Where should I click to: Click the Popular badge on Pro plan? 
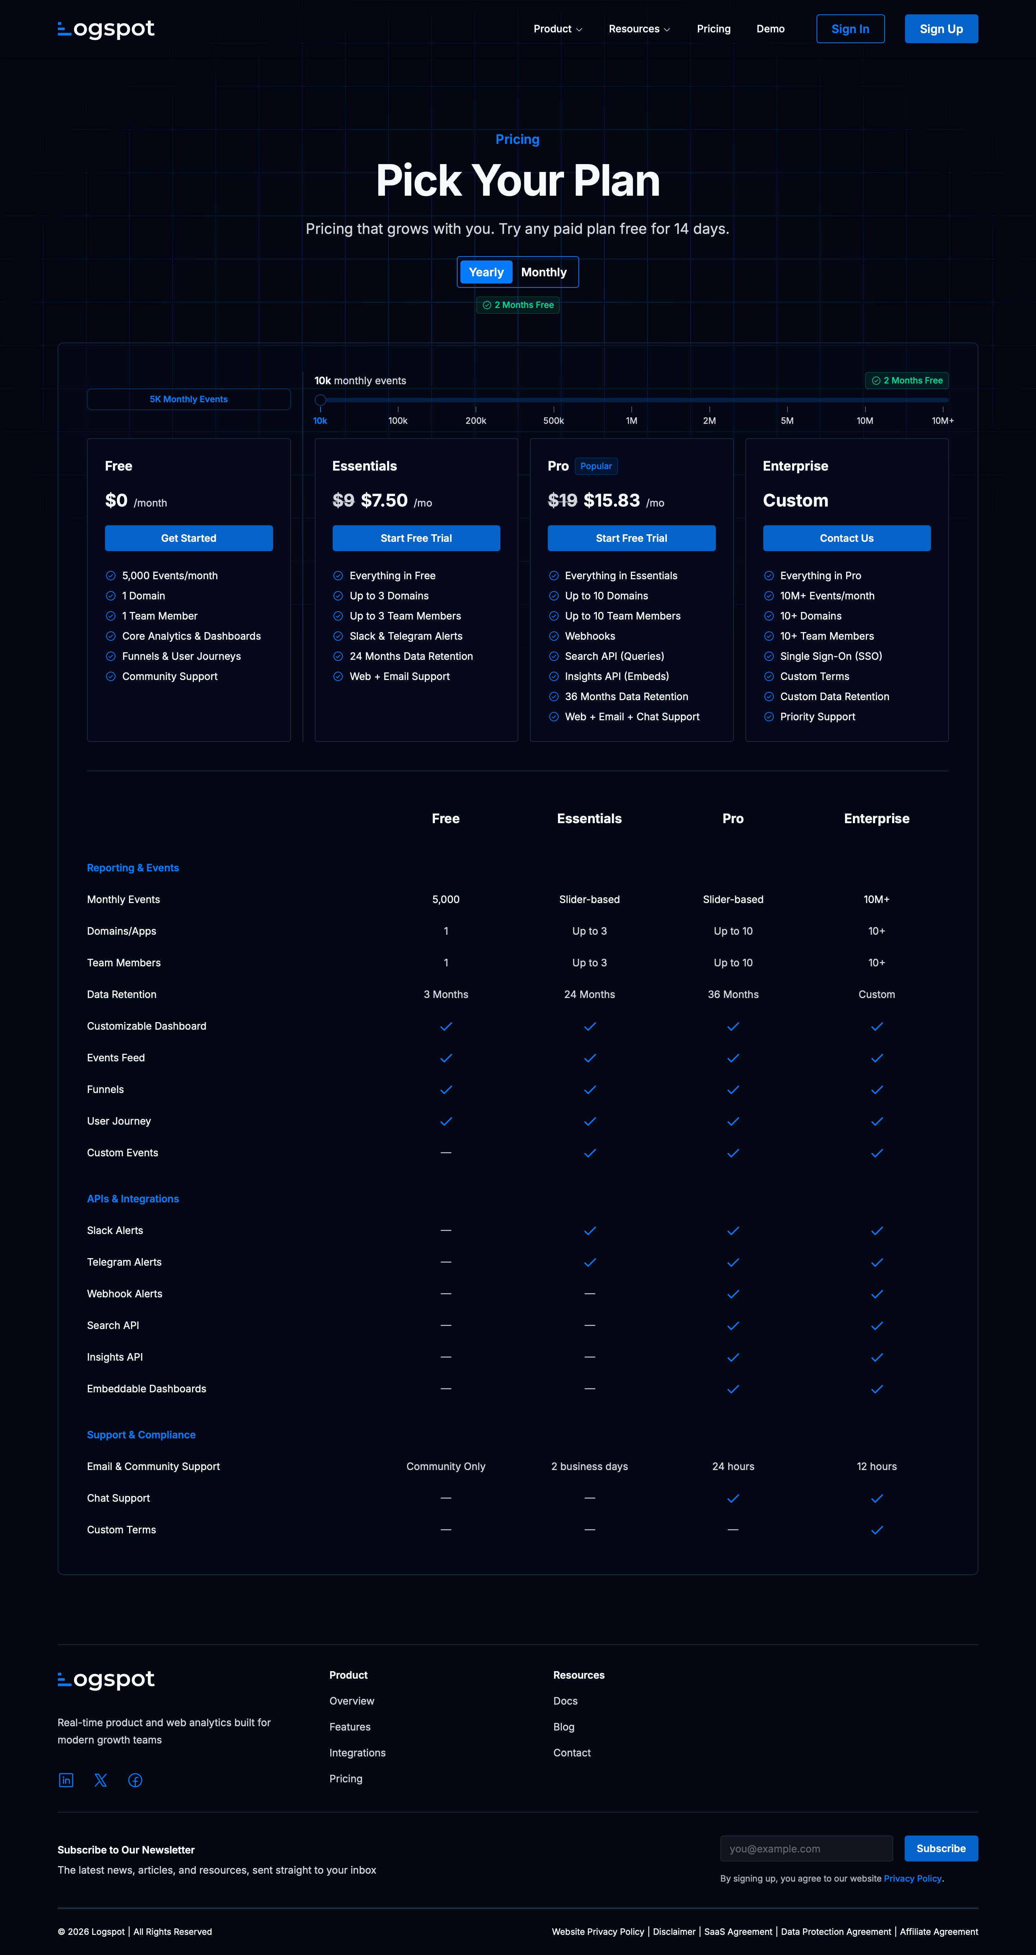click(x=596, y=466)
